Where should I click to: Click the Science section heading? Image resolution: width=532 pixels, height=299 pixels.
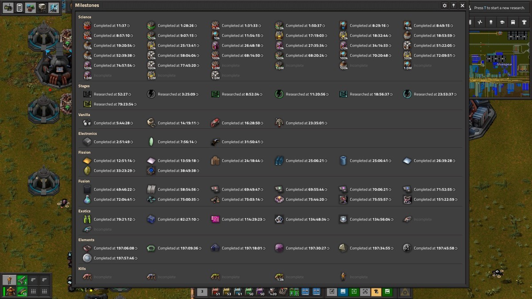(85, 17)
